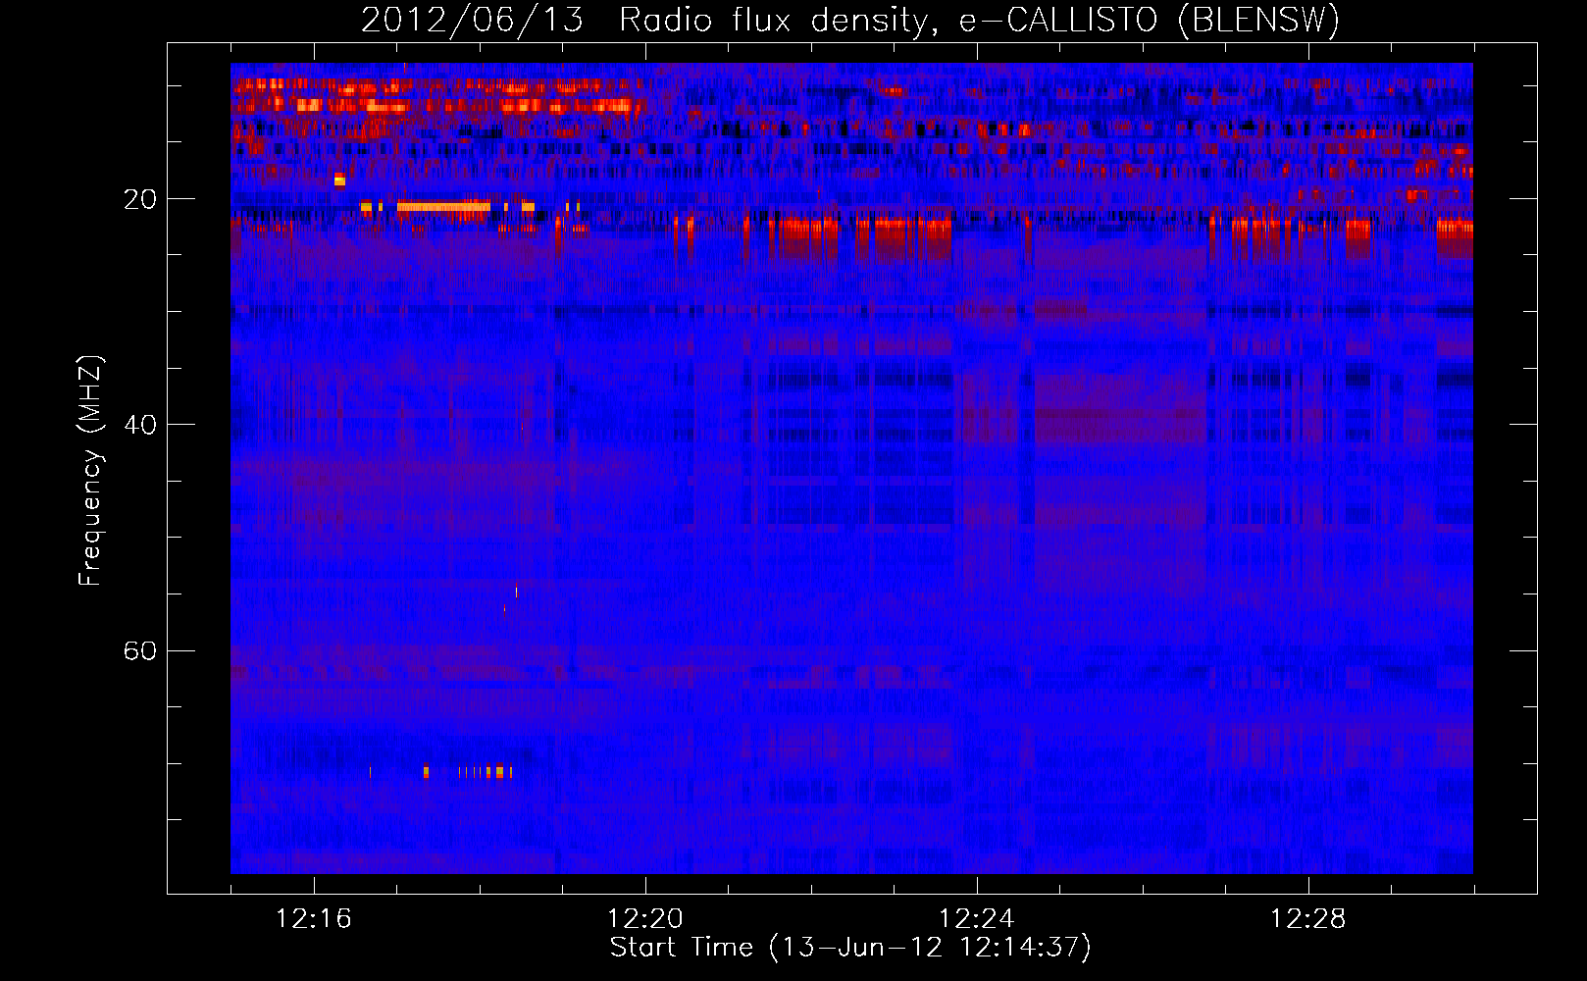
Task: Click the bright yellow horizontal burst near 20 MHz
Action: click(443, 207)
